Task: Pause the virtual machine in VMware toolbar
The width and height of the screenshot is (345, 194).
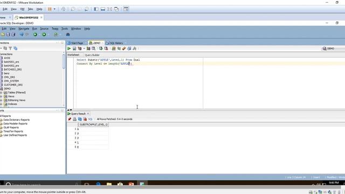Action: [x=50, y=9]
